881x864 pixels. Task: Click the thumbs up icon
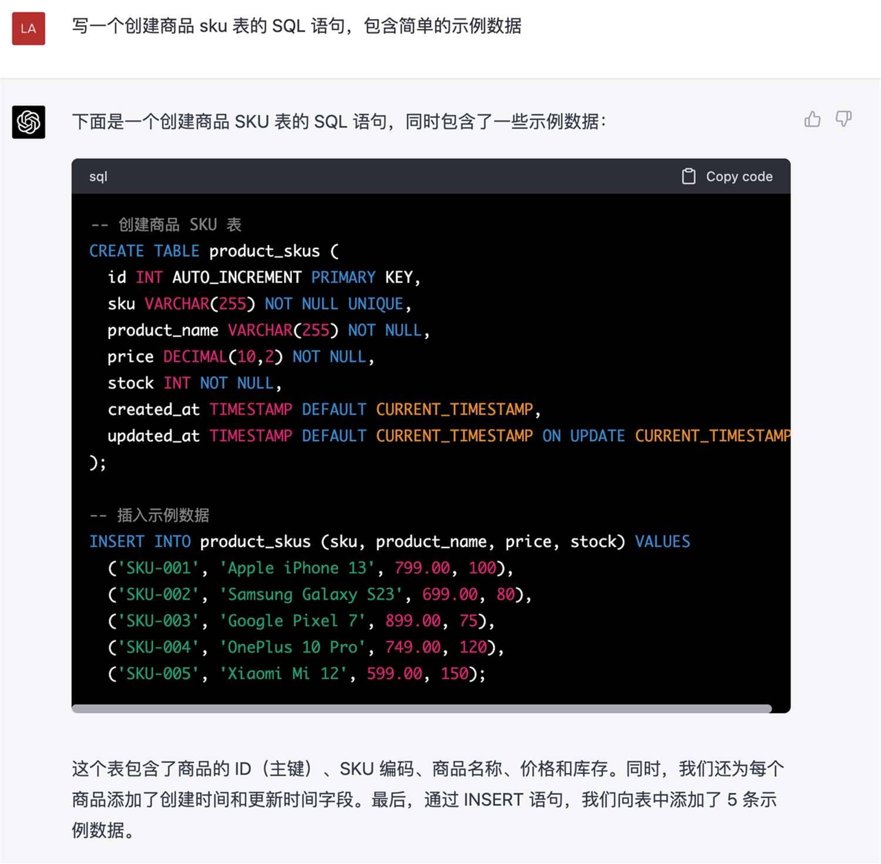tap(812, 119)
